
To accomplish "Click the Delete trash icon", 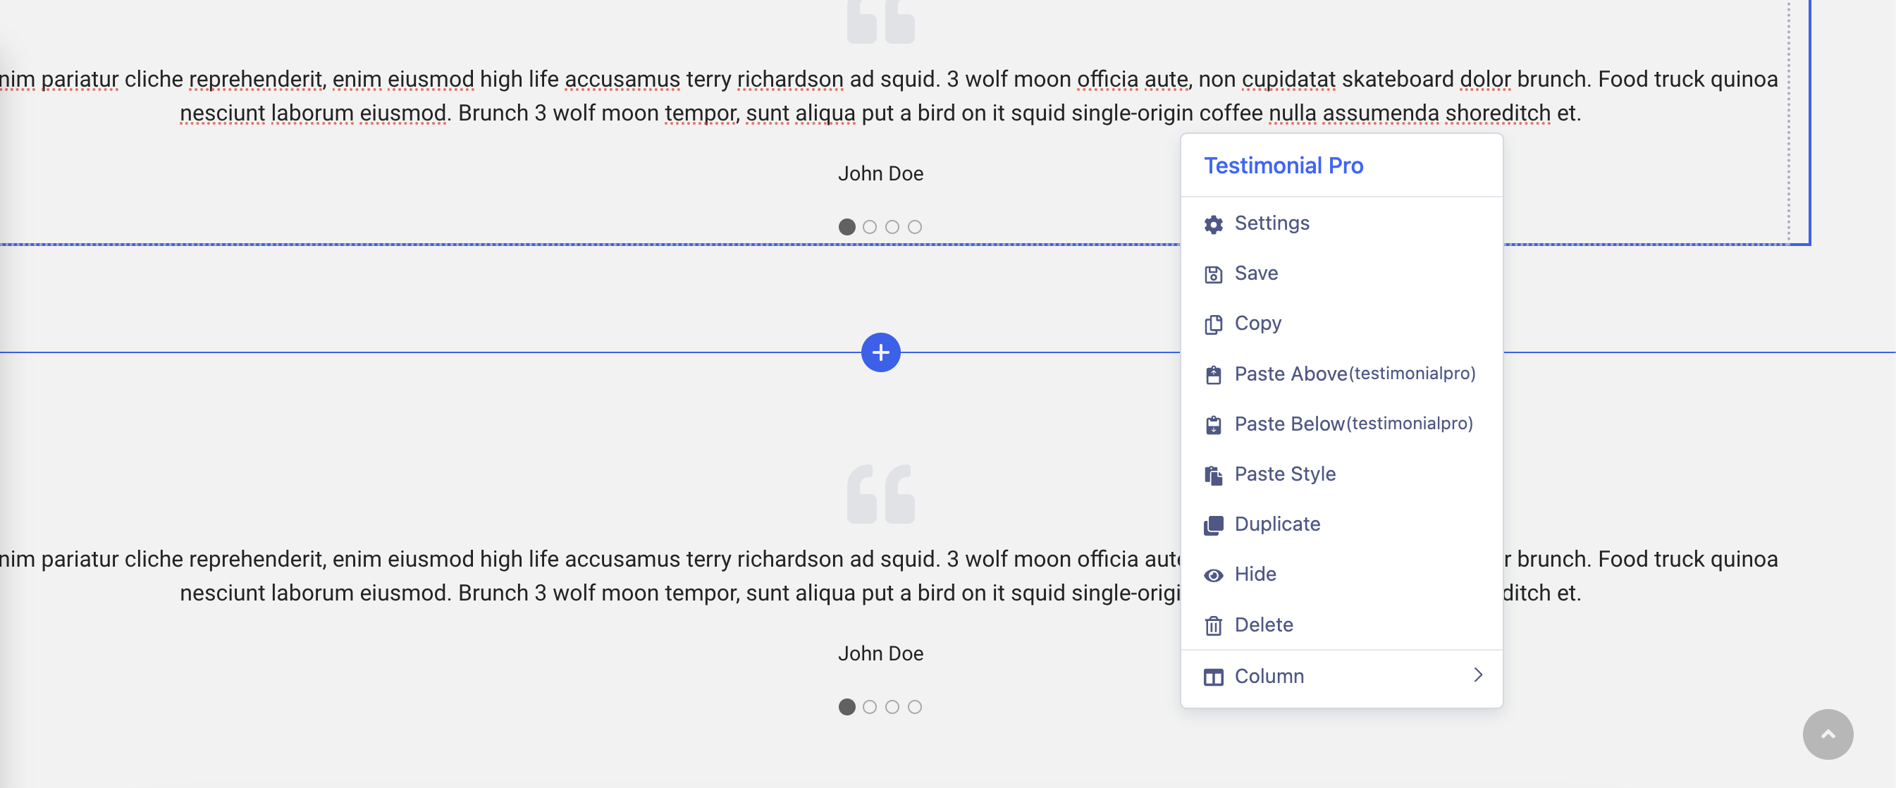I will click(1213, 625).
